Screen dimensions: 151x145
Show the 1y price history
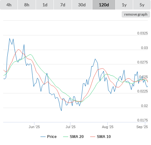124,5
